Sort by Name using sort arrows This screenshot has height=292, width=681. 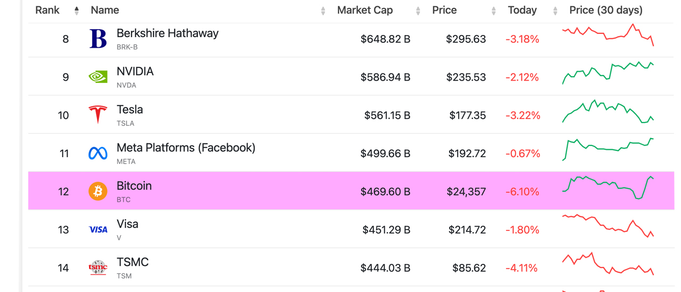323,11
